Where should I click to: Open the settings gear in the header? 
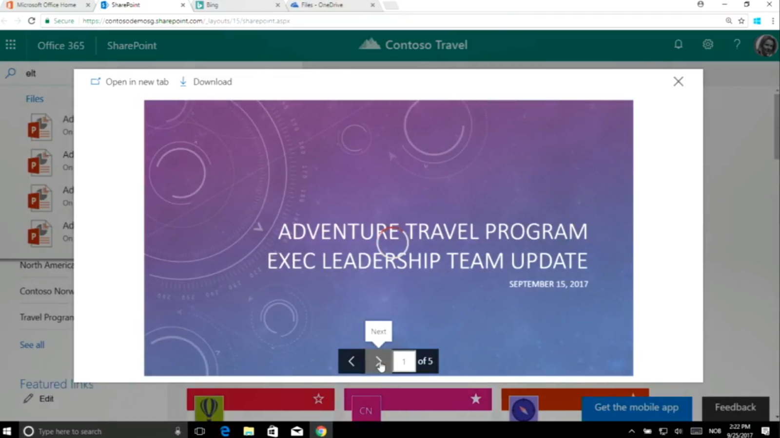click(x=708, y=45)
